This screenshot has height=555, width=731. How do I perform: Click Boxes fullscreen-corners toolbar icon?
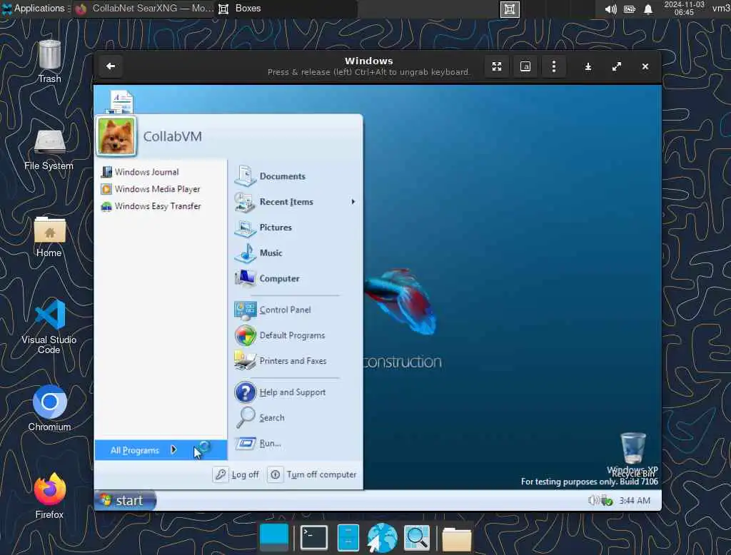pos(497,66)
